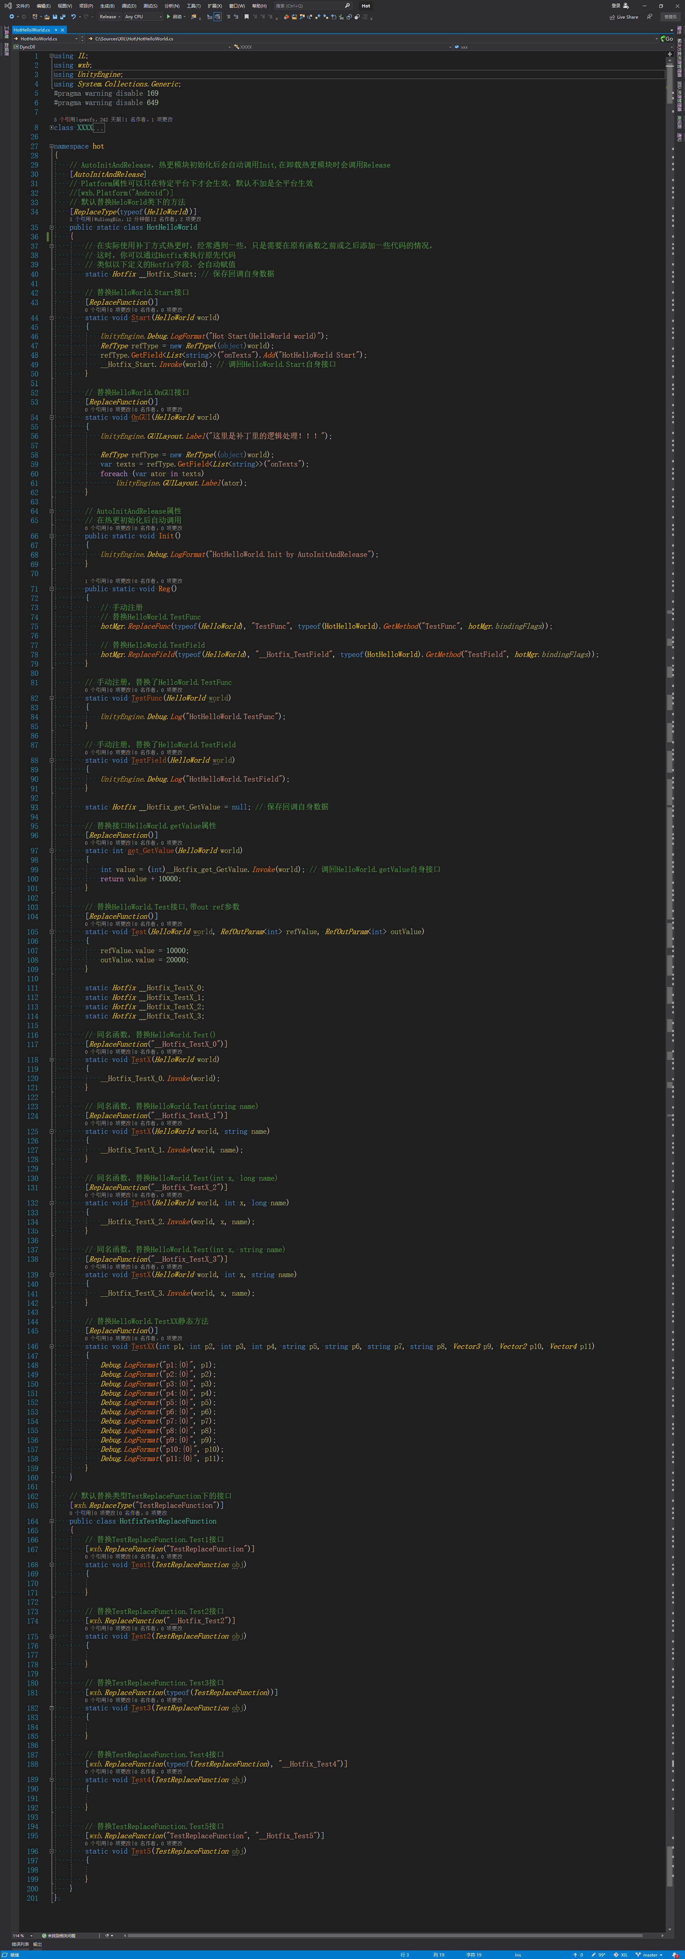Close the HotHelloWorld.cs tab
685x1959 pixels.
(63, 30)
